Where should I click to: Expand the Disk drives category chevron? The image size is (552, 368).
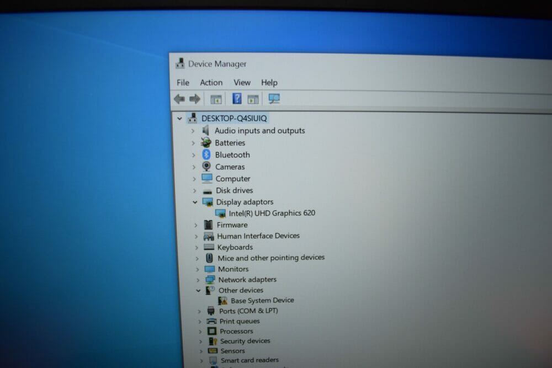195,191
